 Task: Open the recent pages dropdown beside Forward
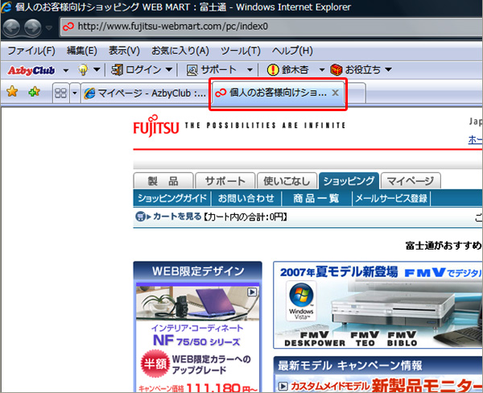pos(48,27)
